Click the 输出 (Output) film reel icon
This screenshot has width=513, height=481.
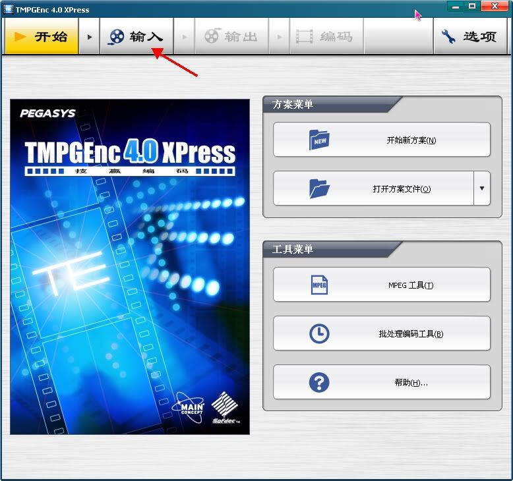[212, 36]
